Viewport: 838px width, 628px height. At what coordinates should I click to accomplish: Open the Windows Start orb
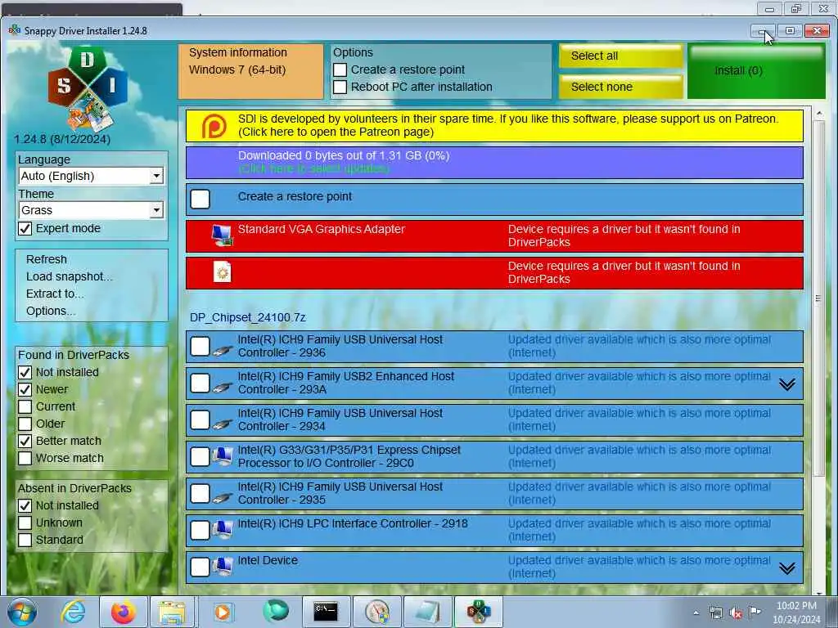pos(22,612)
